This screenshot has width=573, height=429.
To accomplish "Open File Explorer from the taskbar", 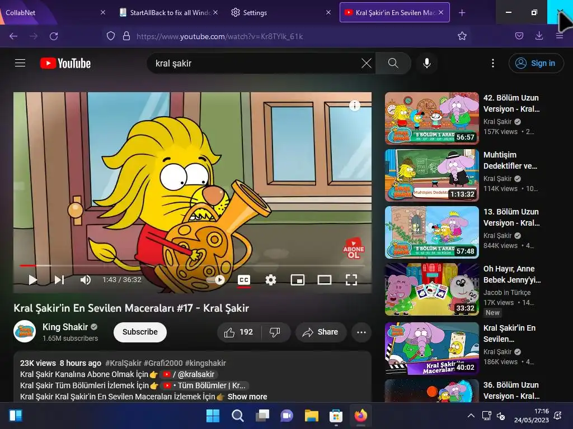I will (311, 416).
